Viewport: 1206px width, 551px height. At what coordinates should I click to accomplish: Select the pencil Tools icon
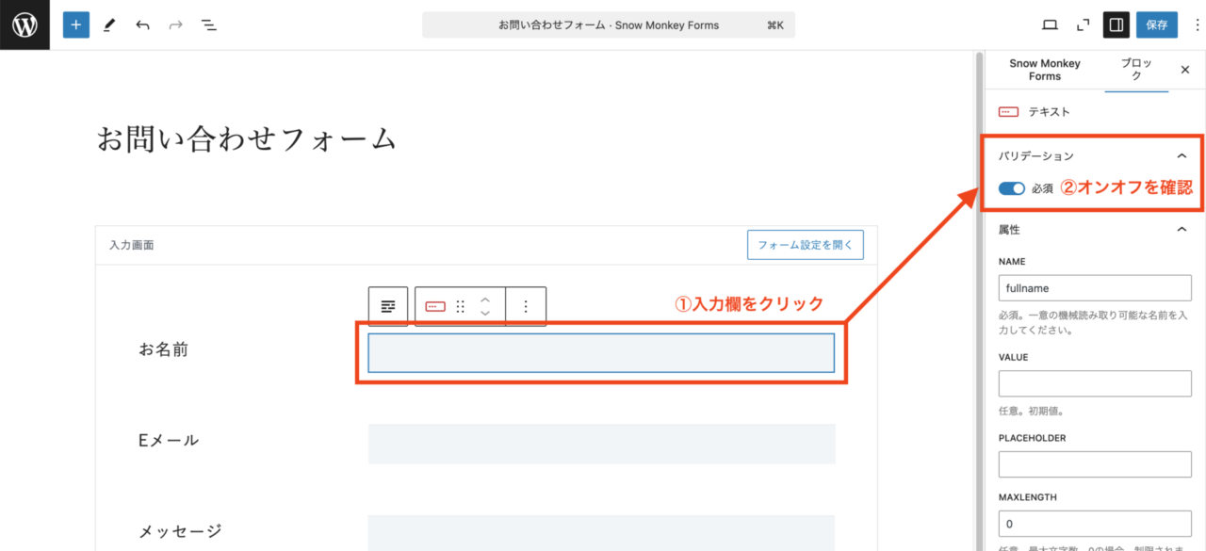(x=109, y=24)
